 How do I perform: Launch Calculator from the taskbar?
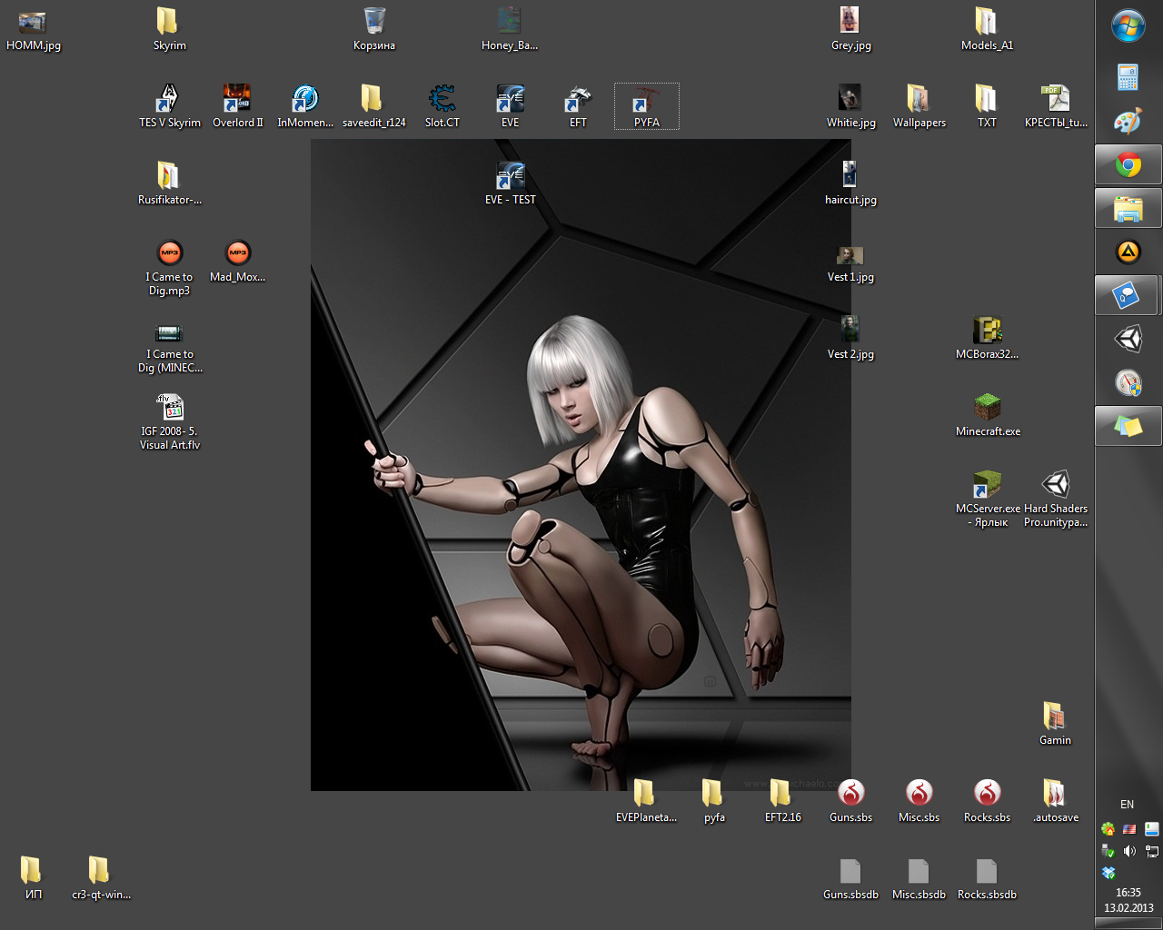pyautogui.click(x=1128, y=77)
